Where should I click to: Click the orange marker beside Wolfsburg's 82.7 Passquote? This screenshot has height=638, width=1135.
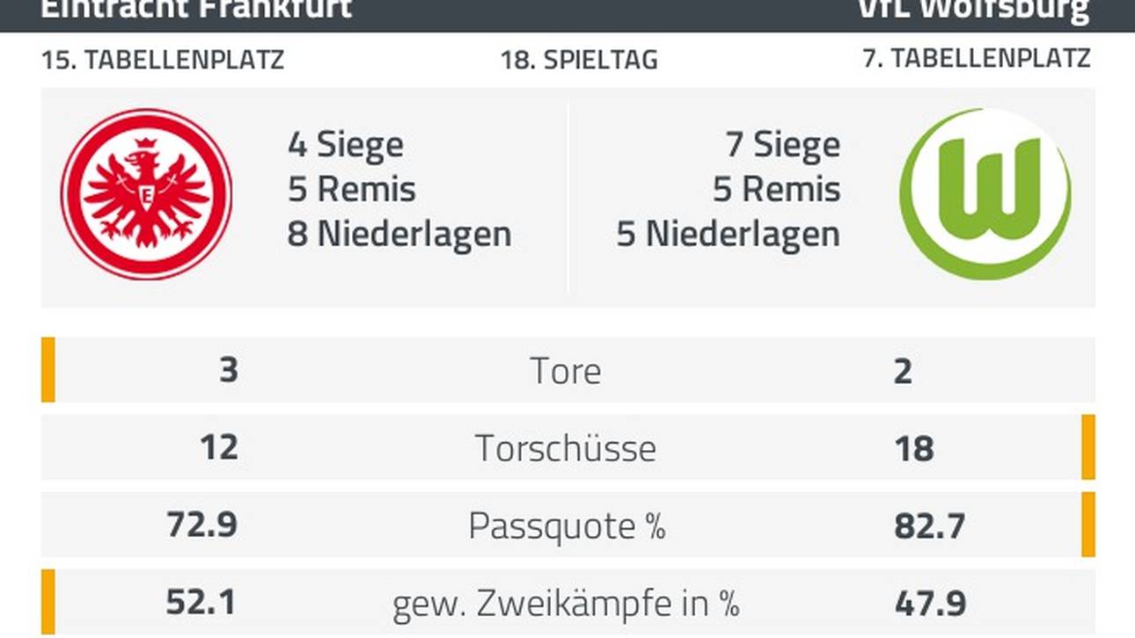click(1088, 525)
